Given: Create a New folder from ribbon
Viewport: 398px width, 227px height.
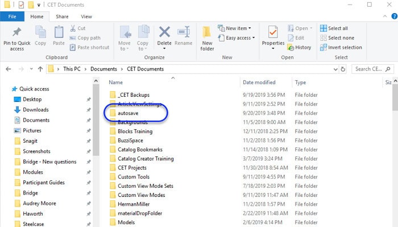Looking at the screenshot, I should (207, 38).
